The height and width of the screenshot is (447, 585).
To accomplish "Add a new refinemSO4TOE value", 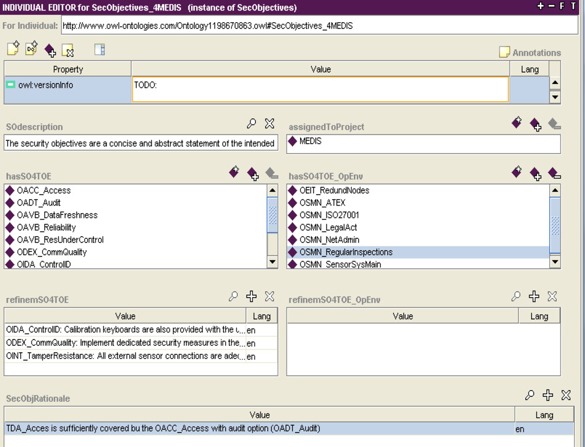I will pos(252,296).
